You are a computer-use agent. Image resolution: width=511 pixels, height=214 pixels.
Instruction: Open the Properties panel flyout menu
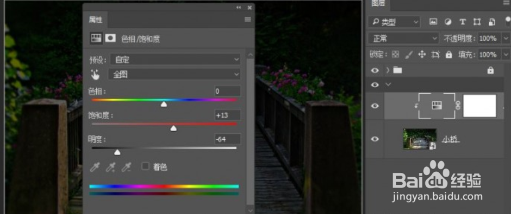248,20
